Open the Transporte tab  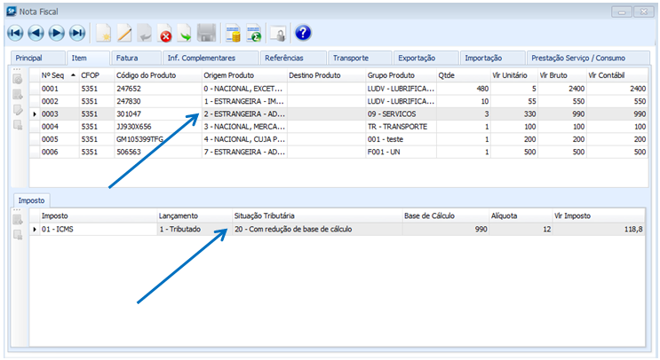point(351,58)
